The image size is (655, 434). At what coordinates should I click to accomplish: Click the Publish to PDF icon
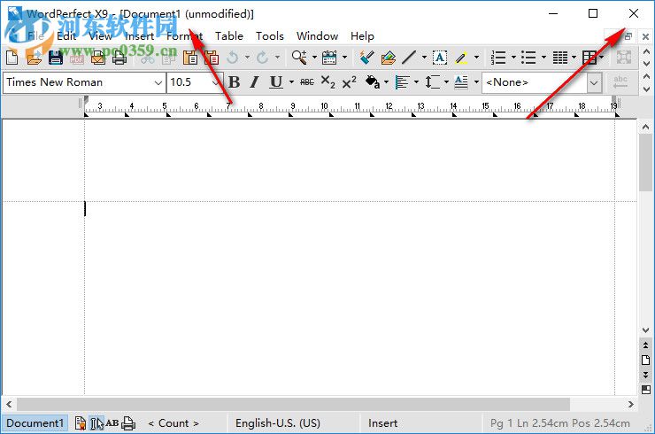76,58
